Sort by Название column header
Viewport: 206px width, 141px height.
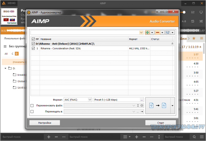pyautogui.click(x=84, y=39)
